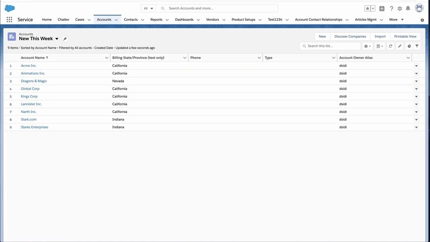Image resolution: width=430 pixels, height=242 pixels.
Task: Open the Billing State/Province column menu
Action: pyautogui.click(x=184, y=58)
